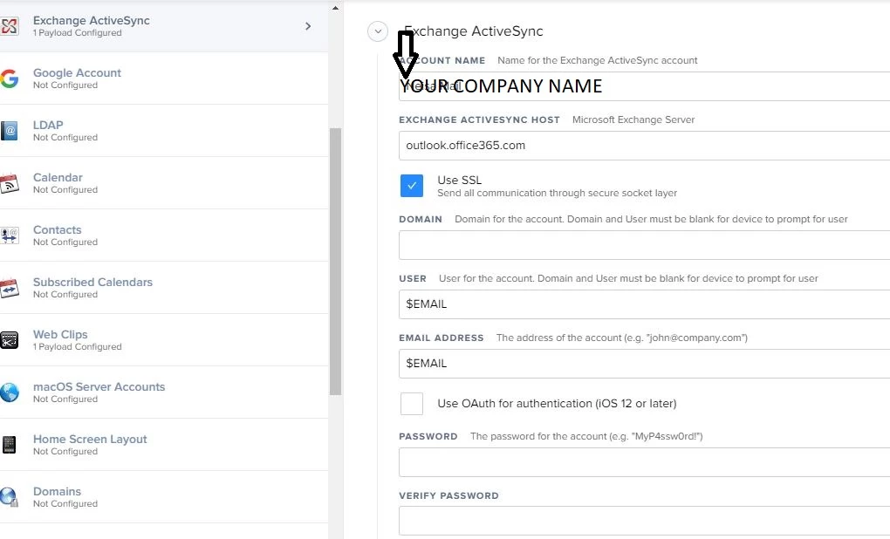890x539 pixels.
Task: Click the 'DOMAIN' field label
Action: pyautogui.click(x=421, y=219)
